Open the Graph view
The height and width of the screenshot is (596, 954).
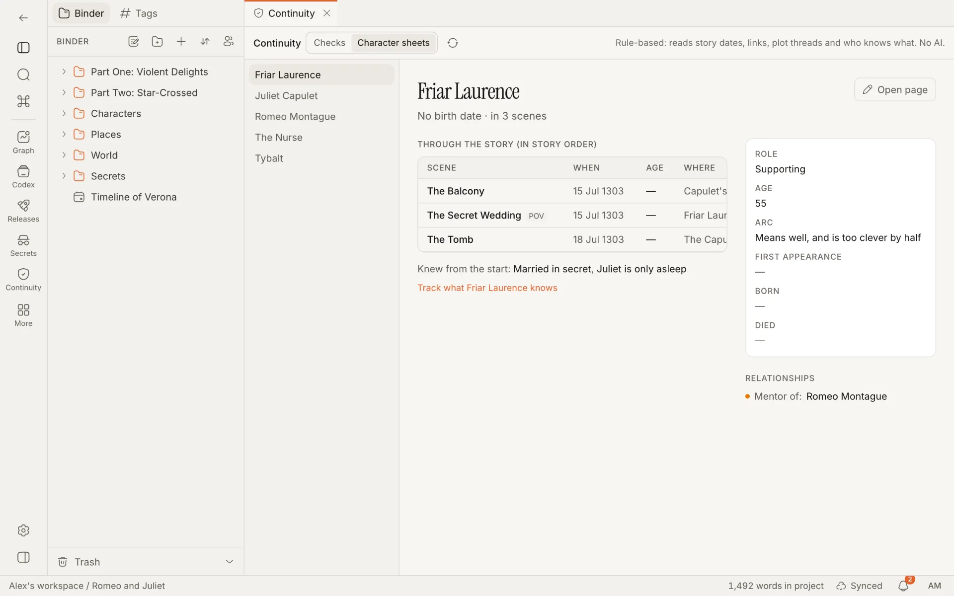(23, 143)
